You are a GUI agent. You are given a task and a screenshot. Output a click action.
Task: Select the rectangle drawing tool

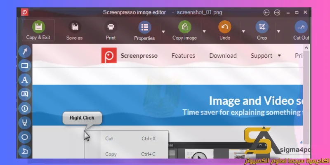[25, 66]
